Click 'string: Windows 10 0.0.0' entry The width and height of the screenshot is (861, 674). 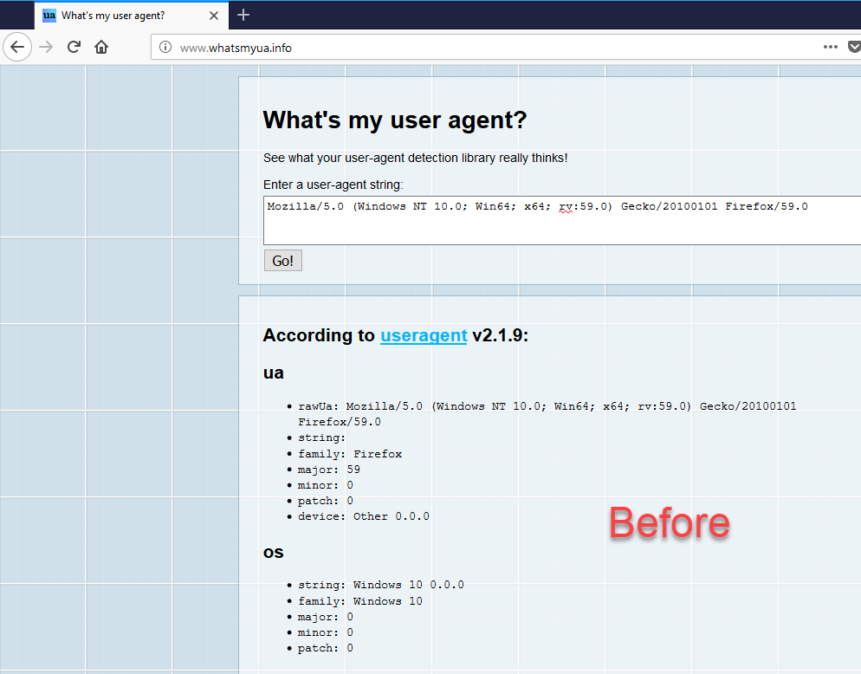pos(380,585)
